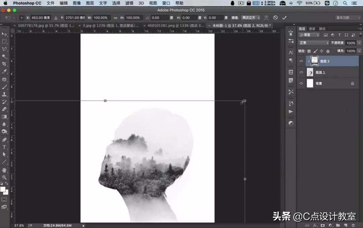Expand the 不透明度 opacity dropdown arrow

point(359,43)
